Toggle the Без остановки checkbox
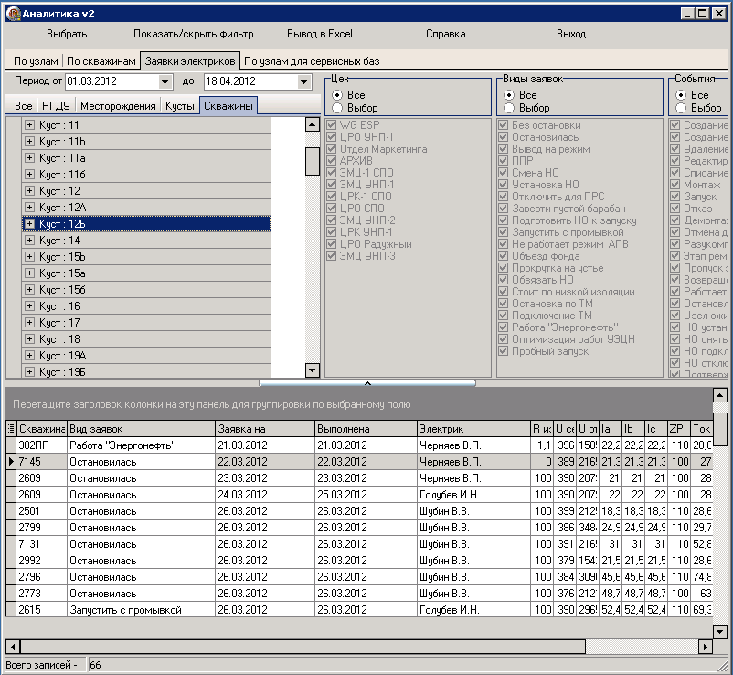733x675 pixels. pyautogui.click(x=503, y=125)
